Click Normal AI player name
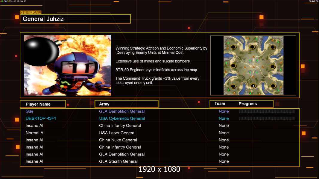 tap(35, 133)
